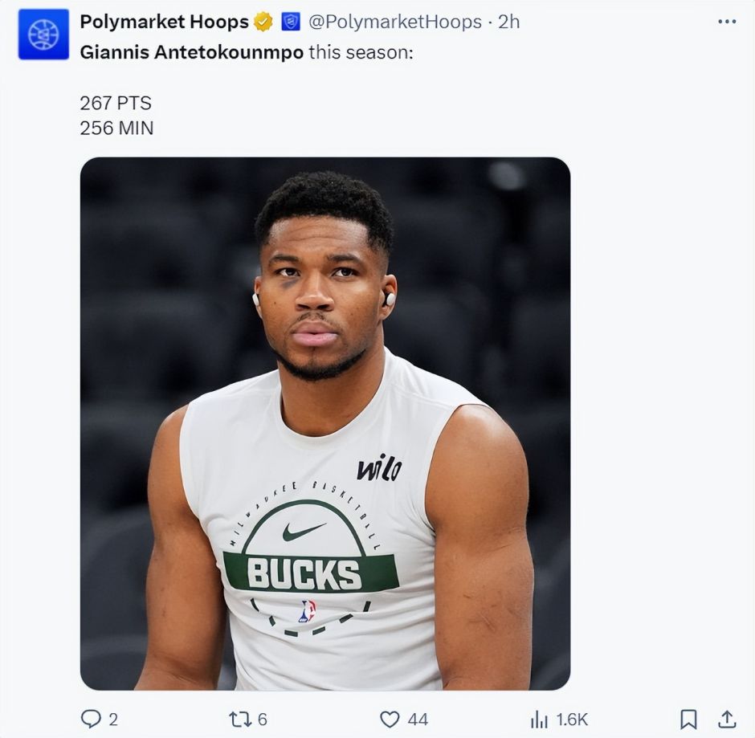The image size is (755, 738).
Task: Click the bold Giannis Antetokounmpo text
Action: point(191,52)
